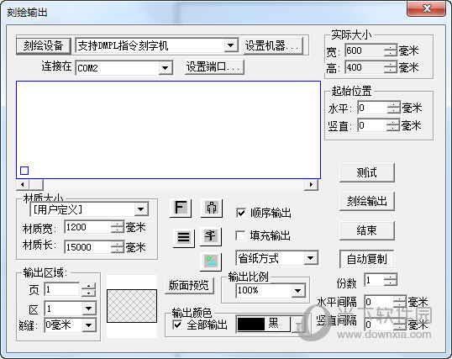Click the 竖直间隔 input field
This screenshot has width=452, height=359.
(x=380, y=324)
